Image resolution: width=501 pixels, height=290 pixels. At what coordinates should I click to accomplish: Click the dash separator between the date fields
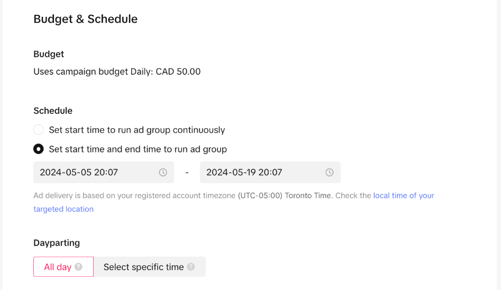click(x=187, y=173)
